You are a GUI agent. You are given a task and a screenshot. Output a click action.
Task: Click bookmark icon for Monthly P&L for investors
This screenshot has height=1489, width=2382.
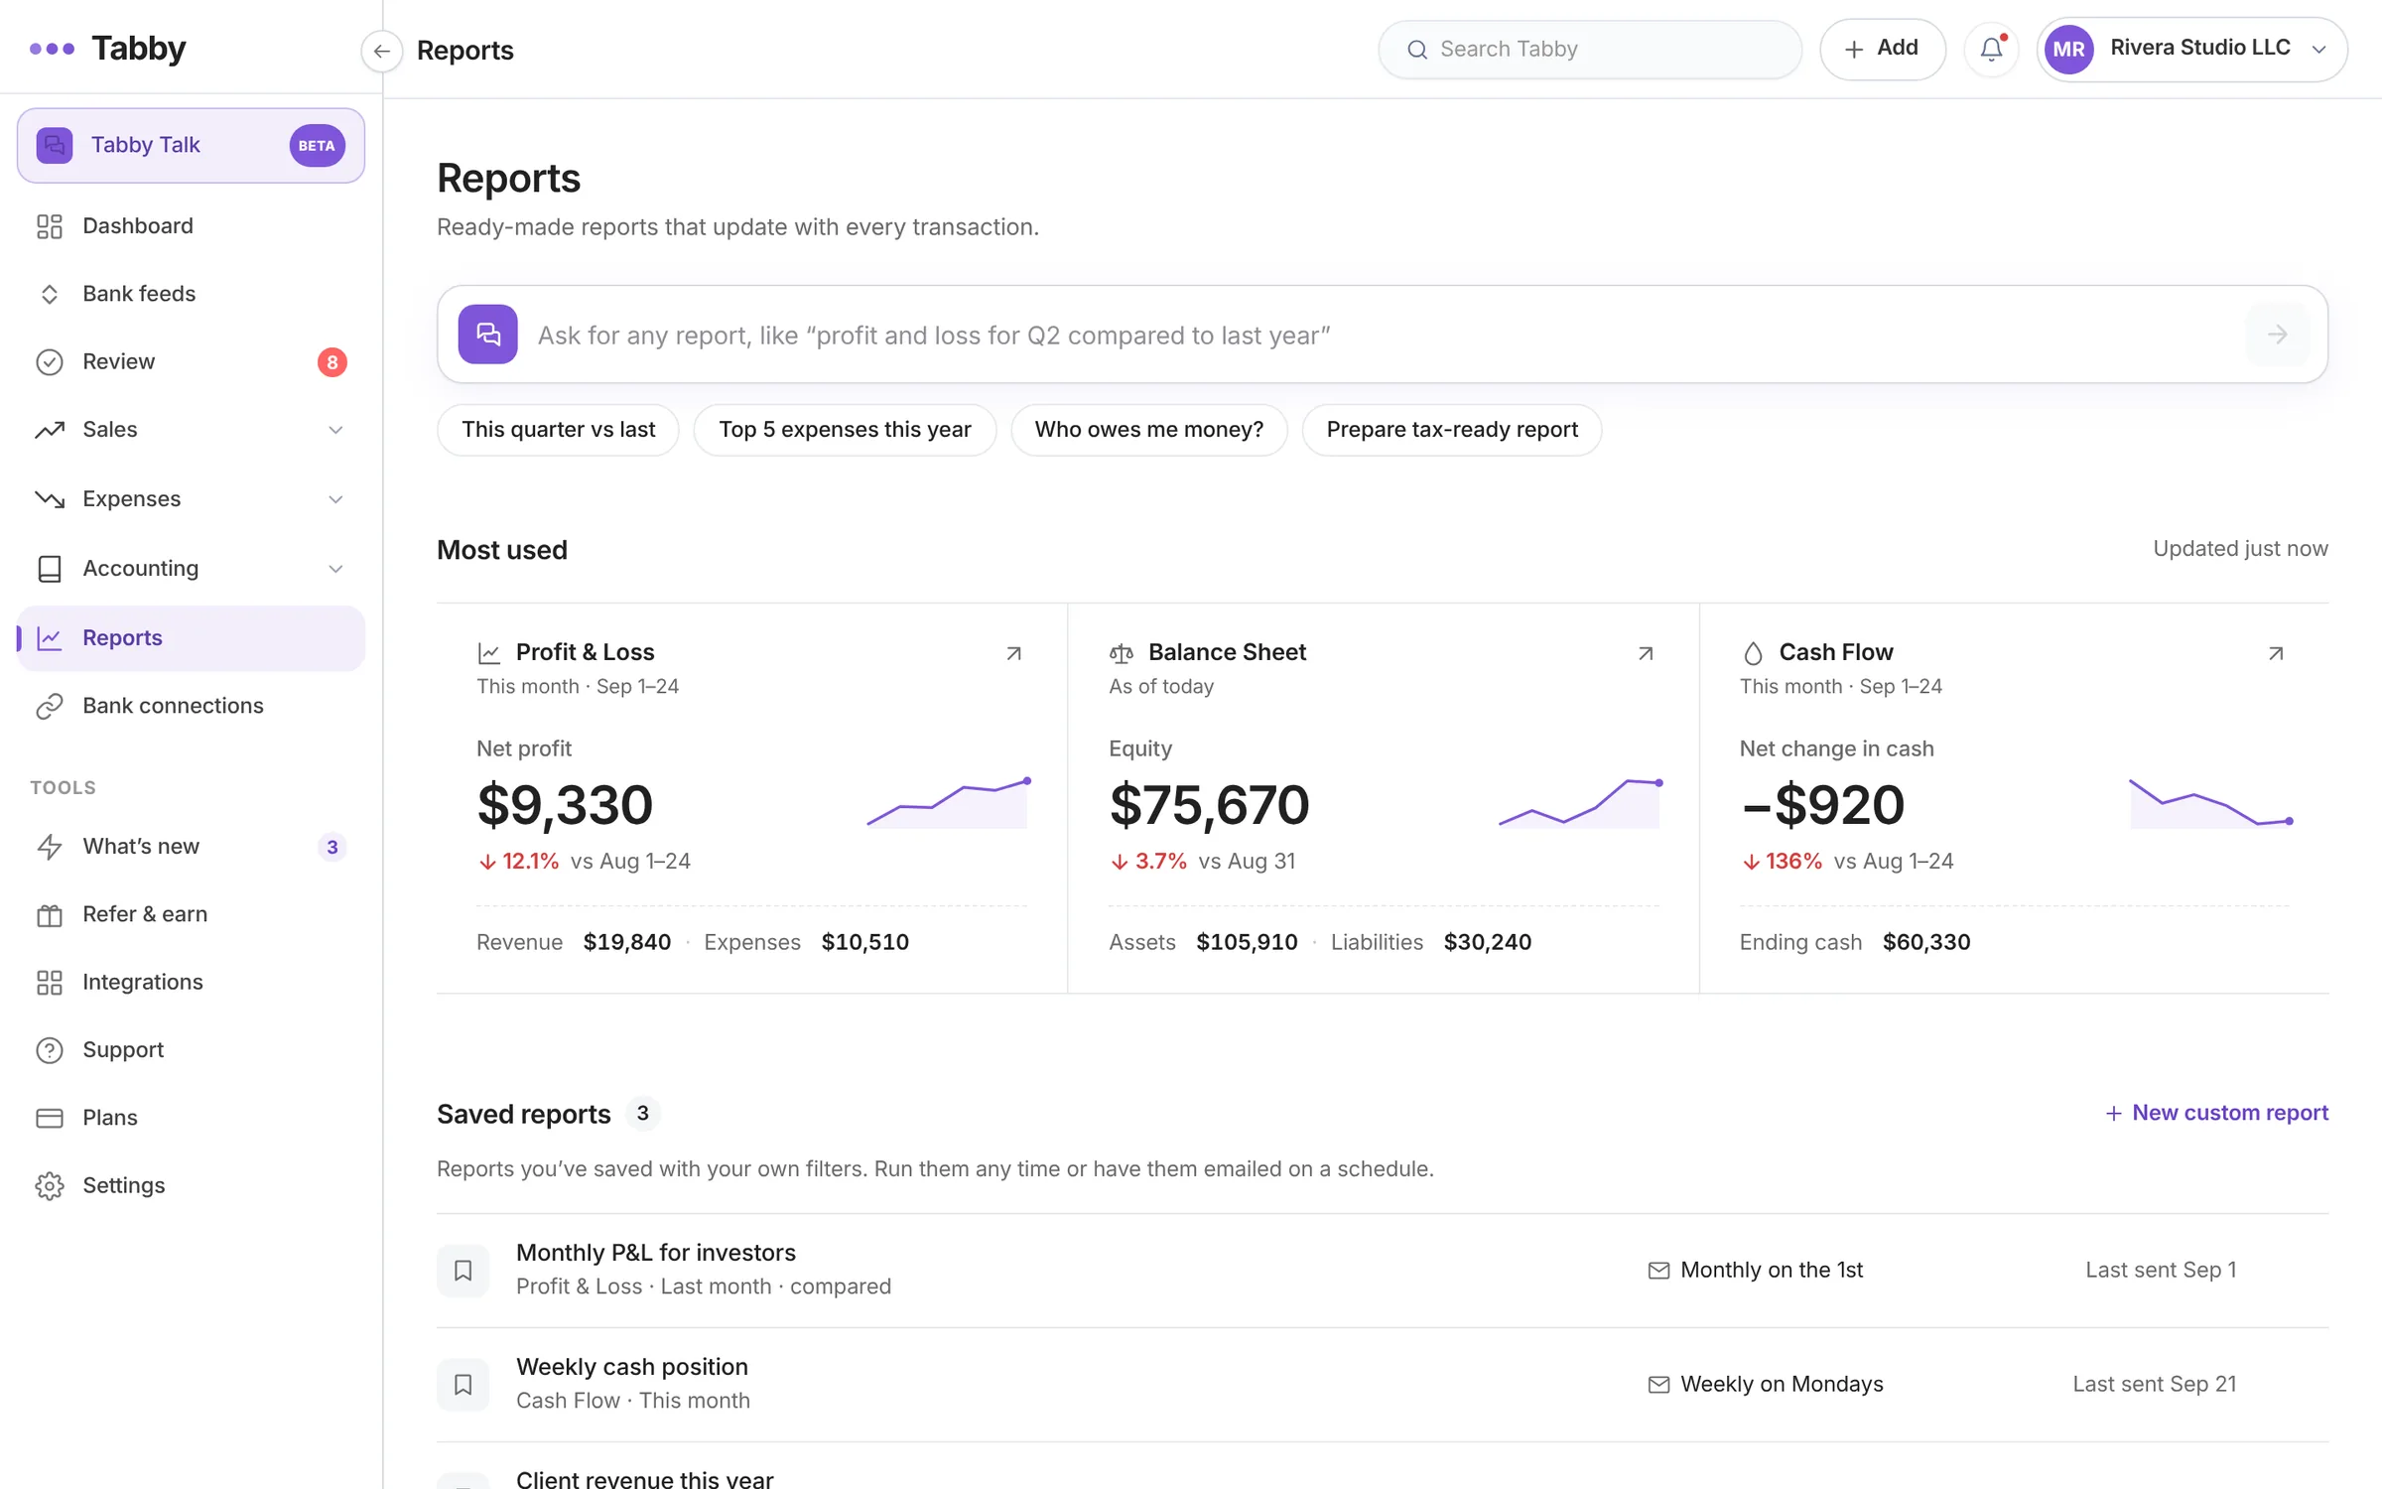(x=463, y=1271)
